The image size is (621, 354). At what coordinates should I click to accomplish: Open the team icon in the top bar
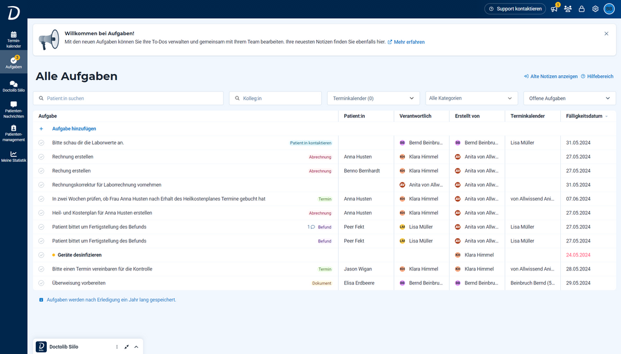568,8
